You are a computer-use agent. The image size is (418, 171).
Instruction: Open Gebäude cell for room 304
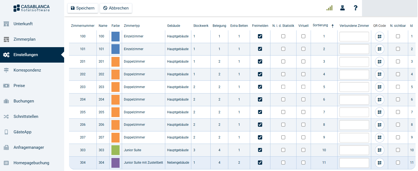178,163
